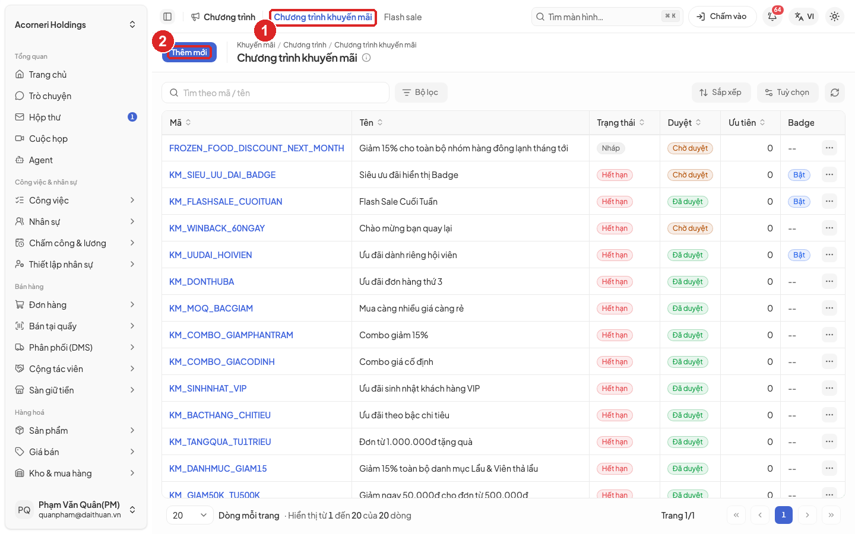The height and width of the screenshot is (534, 855).
Task: Expand Chấm công & lương section
Action: [75, 243]
